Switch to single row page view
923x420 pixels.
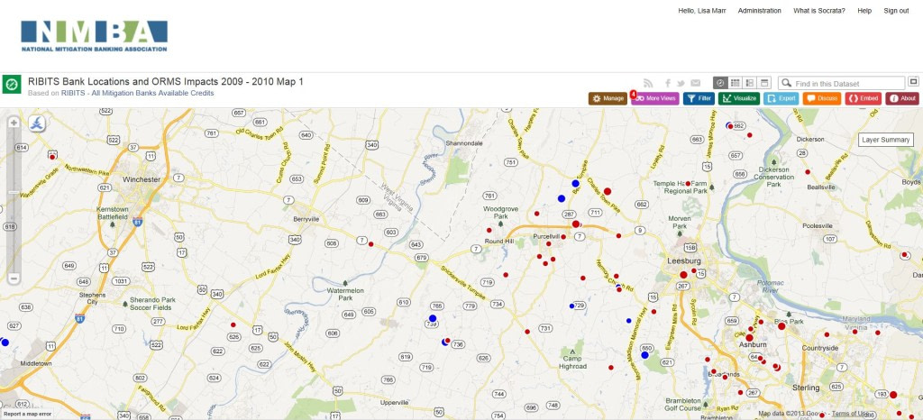(764, 83)
